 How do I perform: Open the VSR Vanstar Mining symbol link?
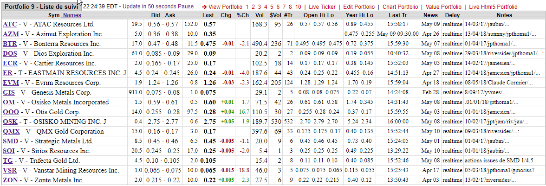[x=10, y=170]
